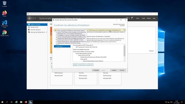Image resolution: width=185 pixels, height=104 pixels.
Task: Open the notification center in the taskbar
Action: 182,102
